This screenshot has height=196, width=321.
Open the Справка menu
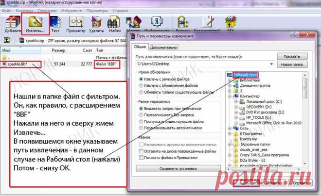pyautogui.click(x=120, y=11)
